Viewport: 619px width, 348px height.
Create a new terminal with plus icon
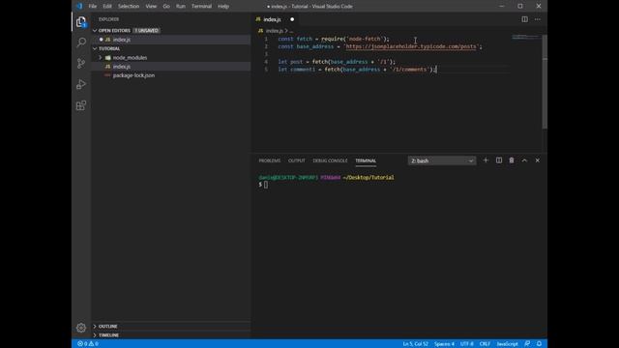[x=486, y=160]
